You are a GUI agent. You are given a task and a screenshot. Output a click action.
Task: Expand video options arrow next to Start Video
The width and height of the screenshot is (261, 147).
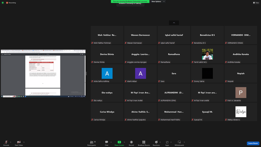pos(24,142)
